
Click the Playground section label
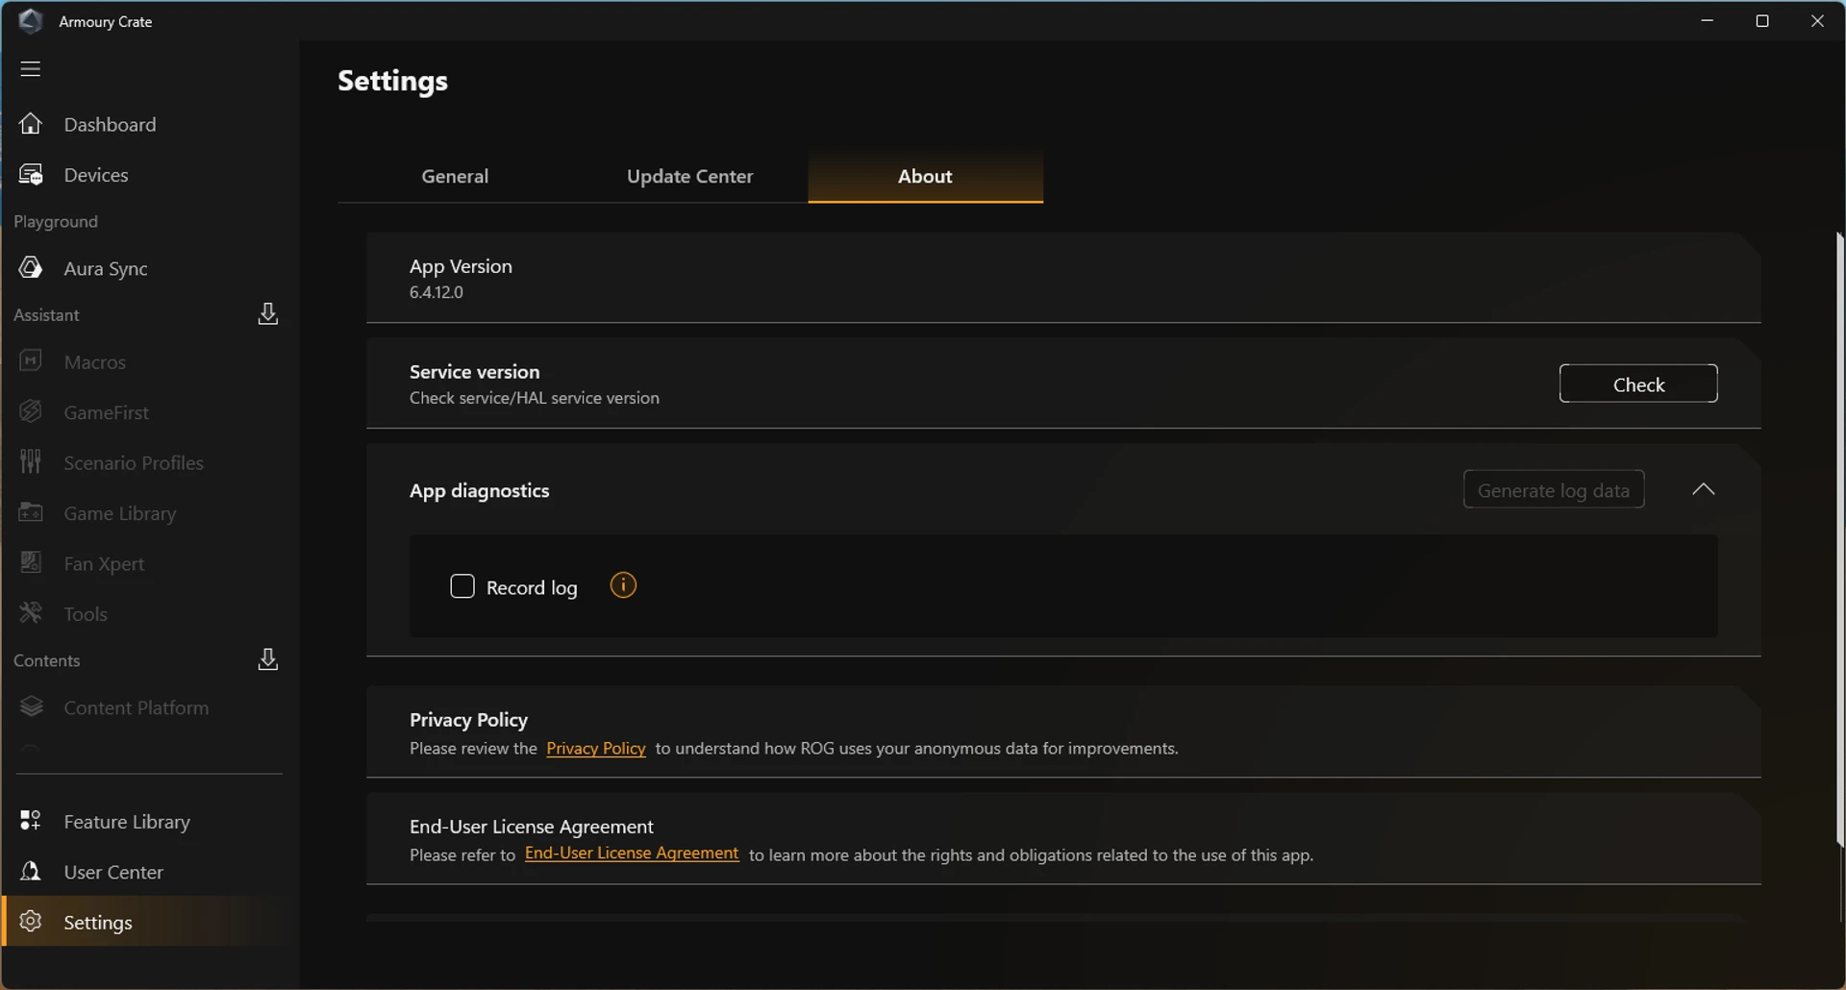coord(56,221)
